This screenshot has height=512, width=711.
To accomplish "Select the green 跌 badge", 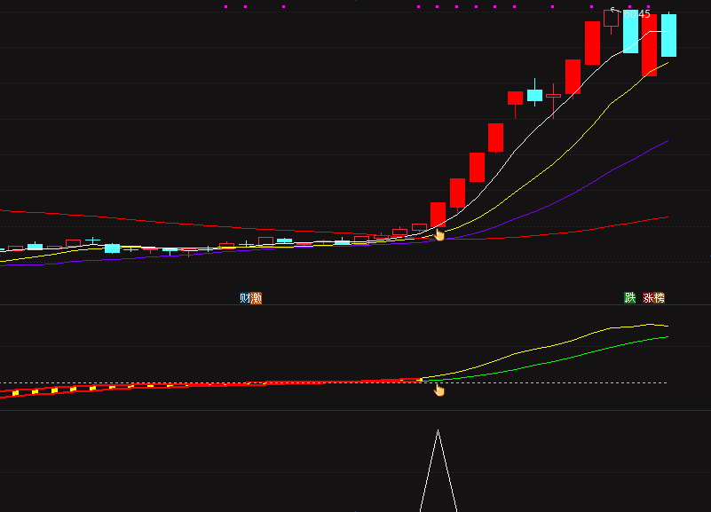I will (630, 297).
